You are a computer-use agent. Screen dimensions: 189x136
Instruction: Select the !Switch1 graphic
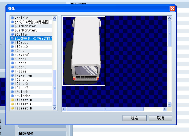31,92
